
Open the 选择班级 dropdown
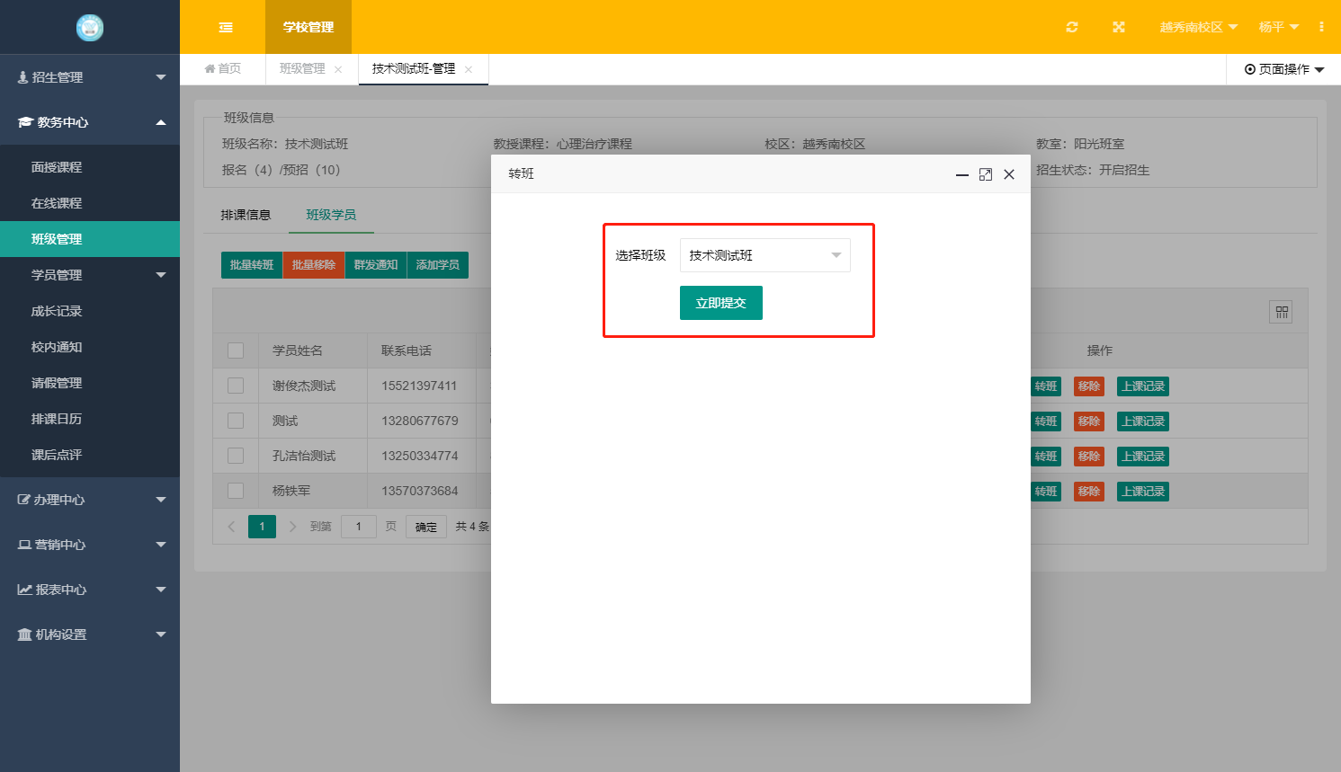[764, 255]
